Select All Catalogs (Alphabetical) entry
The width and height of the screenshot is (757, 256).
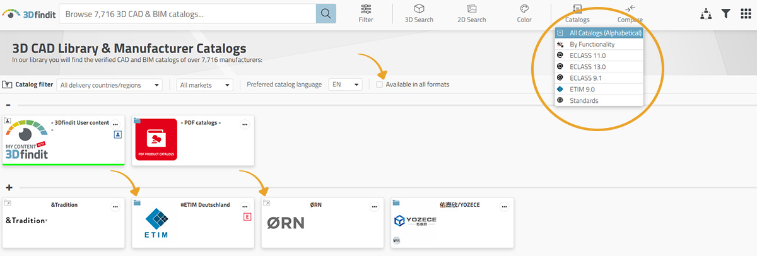pos(599,33)
